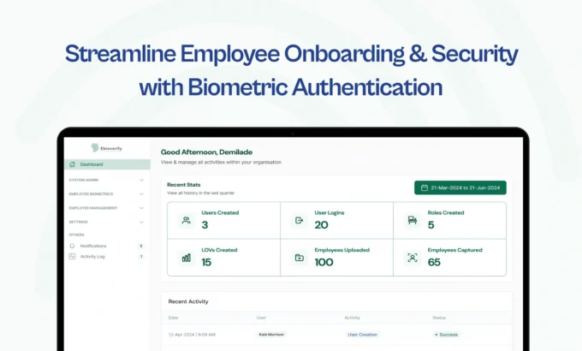
Task: Click the Users Created people icon
Action: 186,220
